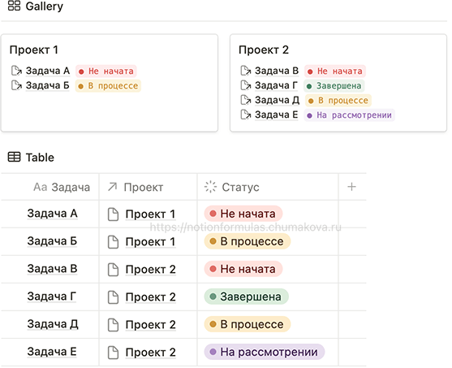Open Проект 2 relation in Задача Д row
Viewport: 452px width, 368px height.
point(150,325)
